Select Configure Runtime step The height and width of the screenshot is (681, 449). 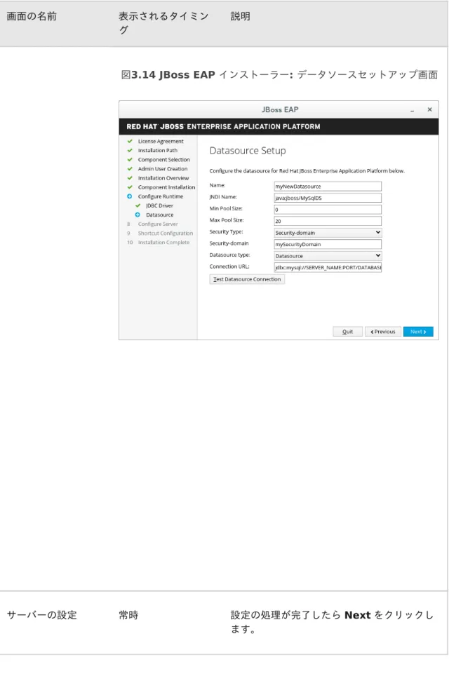tap(161, 196)
